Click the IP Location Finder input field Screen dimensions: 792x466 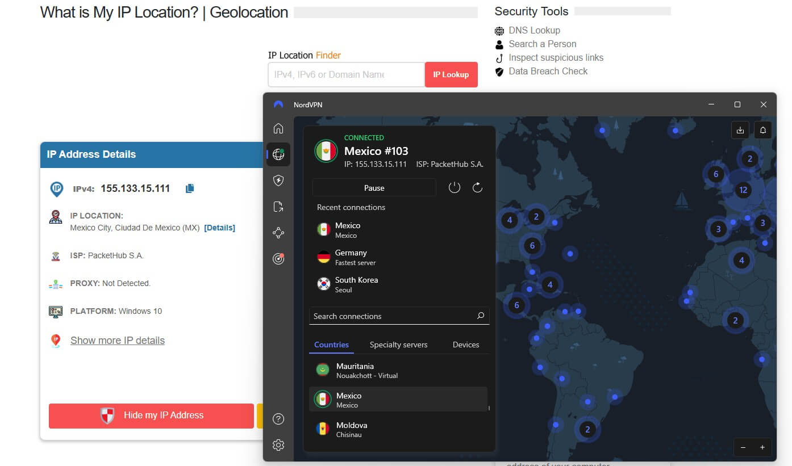tap(346, 74)
